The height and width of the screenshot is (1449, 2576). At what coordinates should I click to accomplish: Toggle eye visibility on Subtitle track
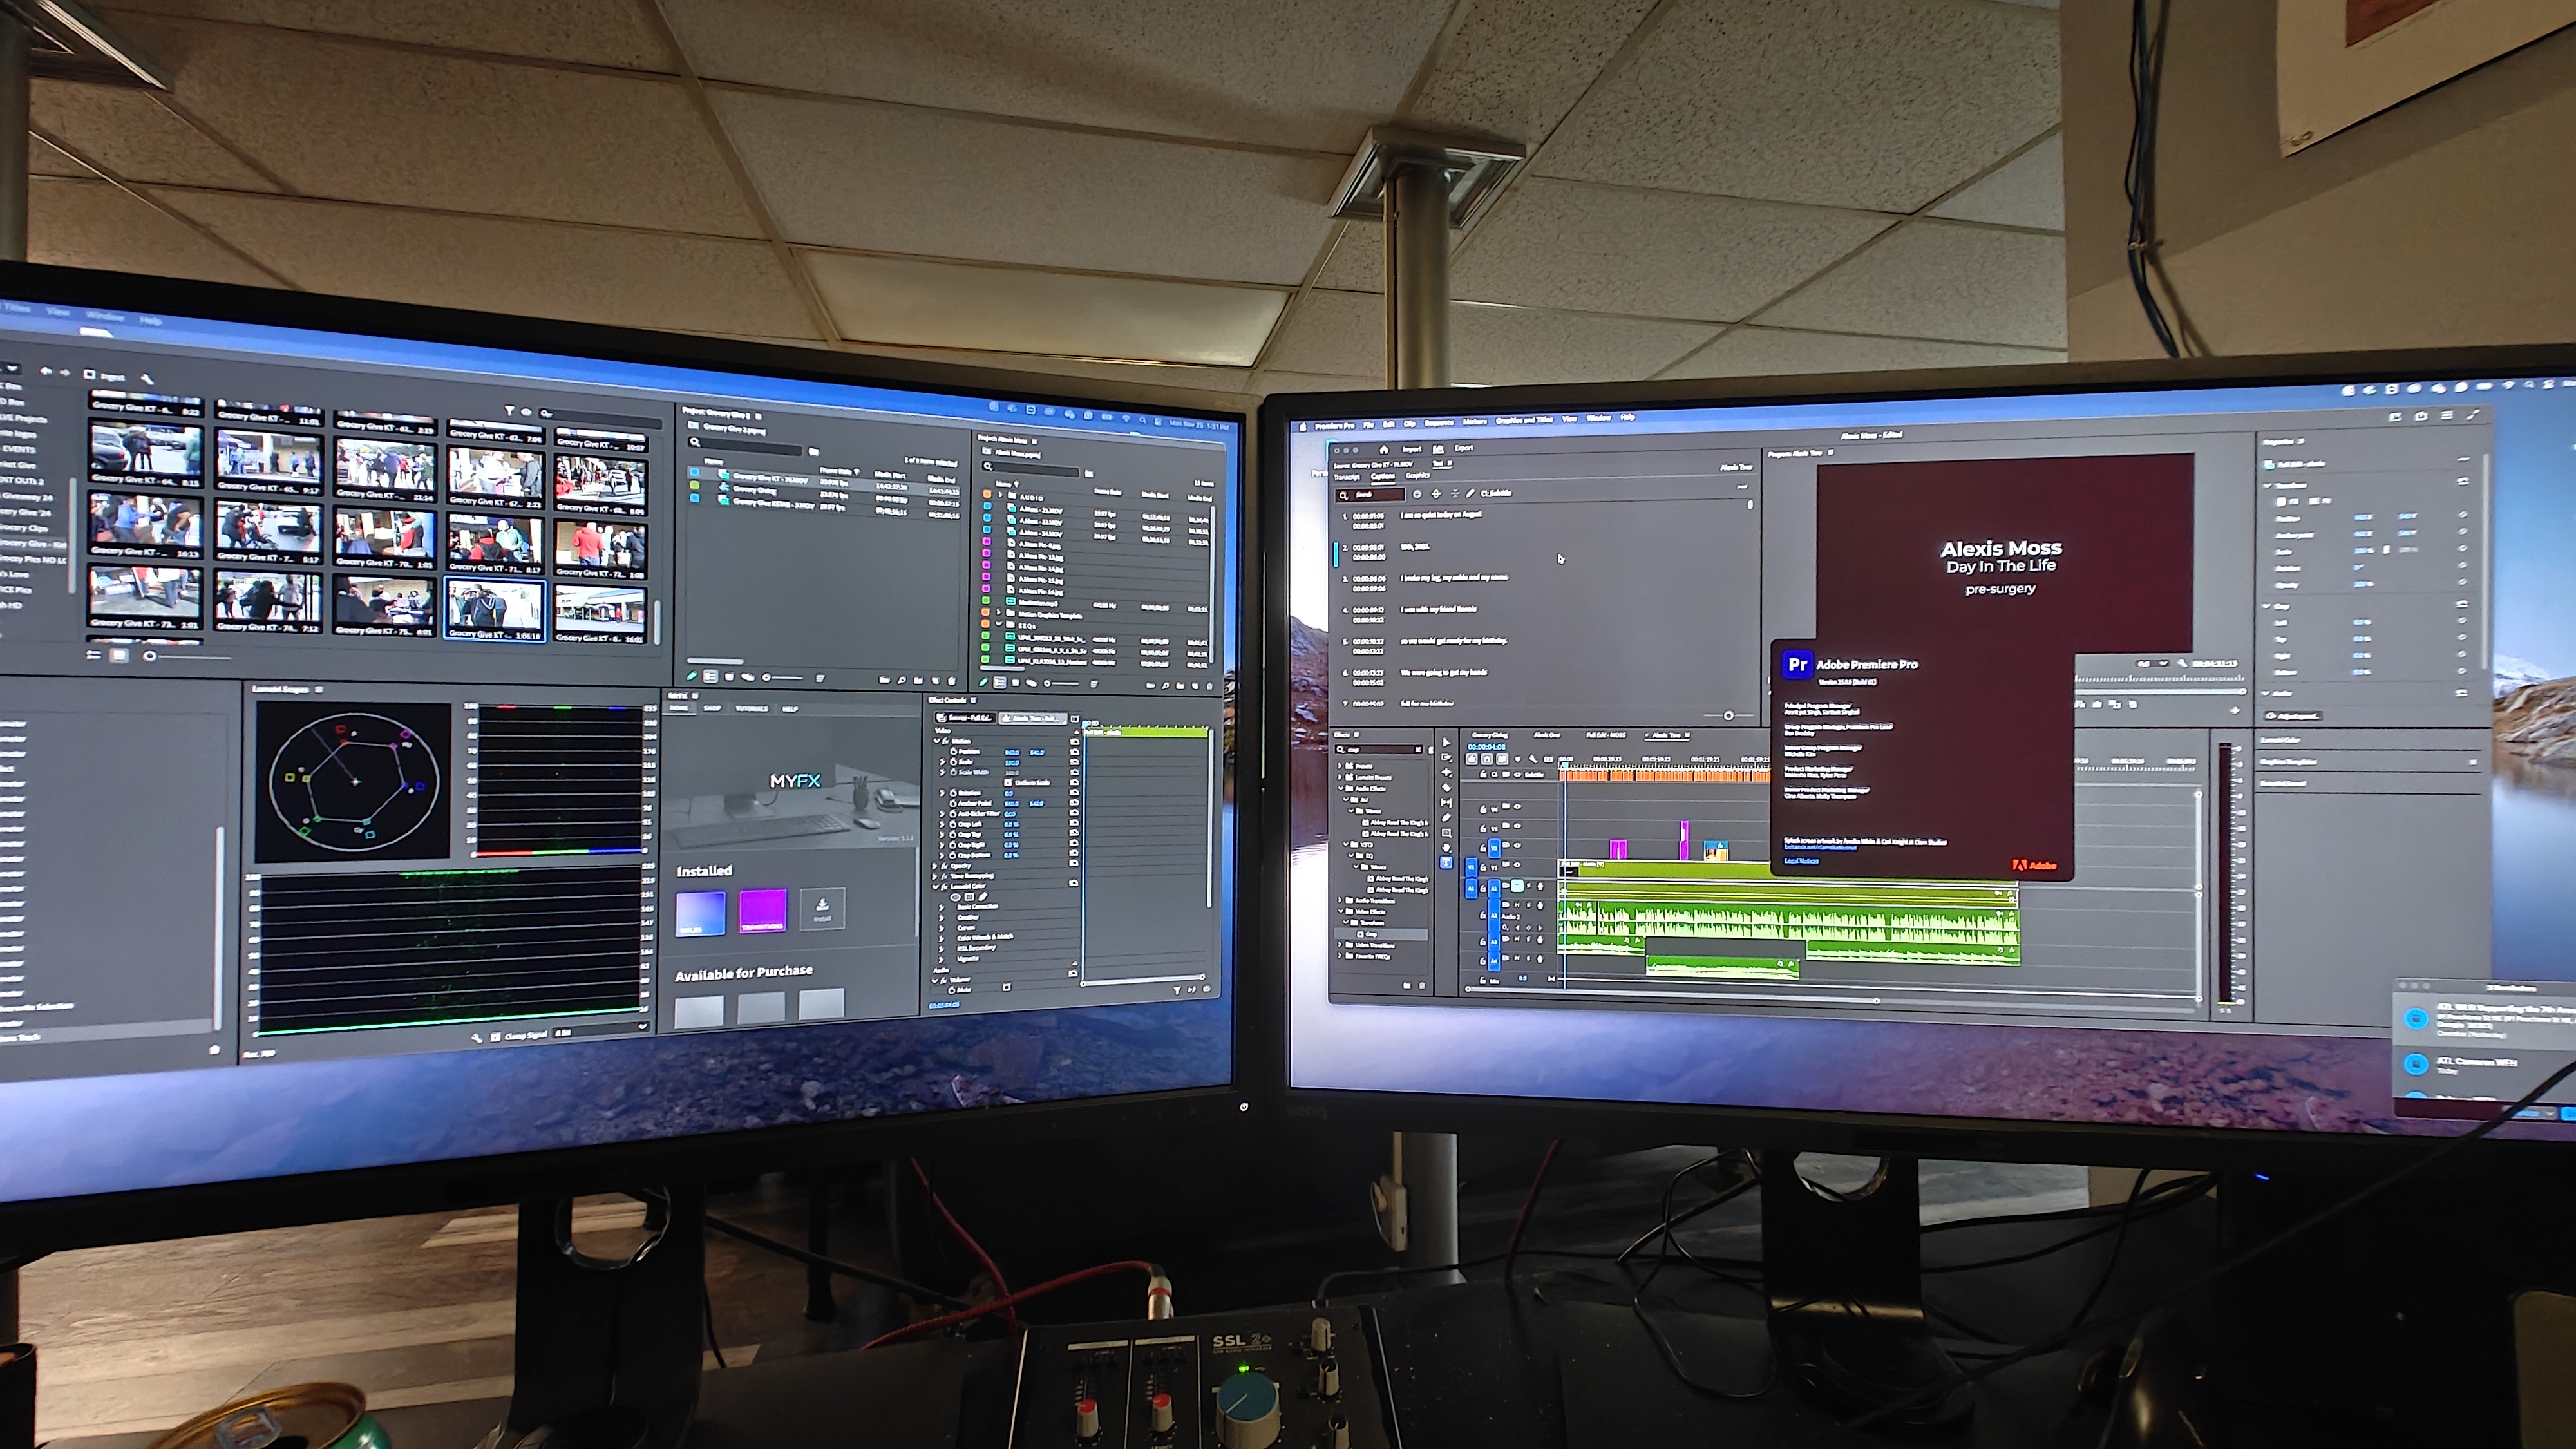tap(1517, 775)
